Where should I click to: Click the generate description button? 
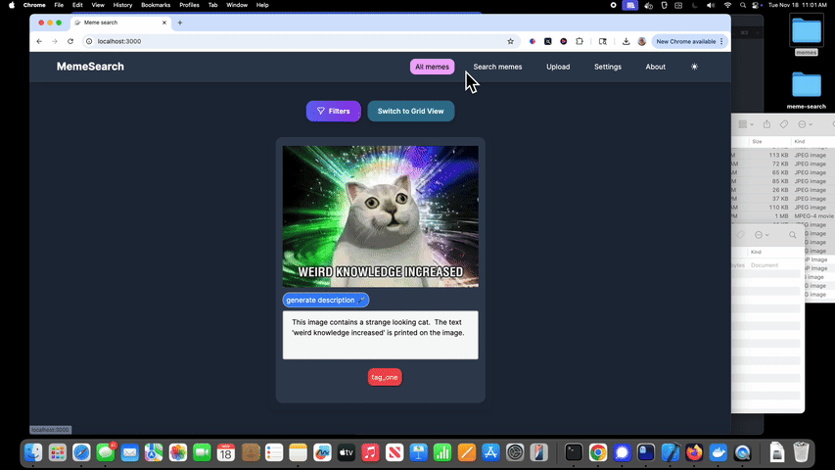tap(325, 300)
